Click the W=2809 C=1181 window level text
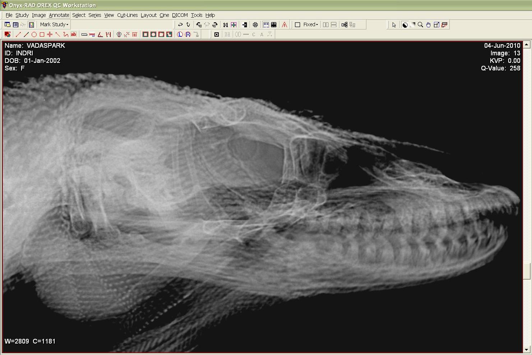The image size is (532, 355). (30, 341)
